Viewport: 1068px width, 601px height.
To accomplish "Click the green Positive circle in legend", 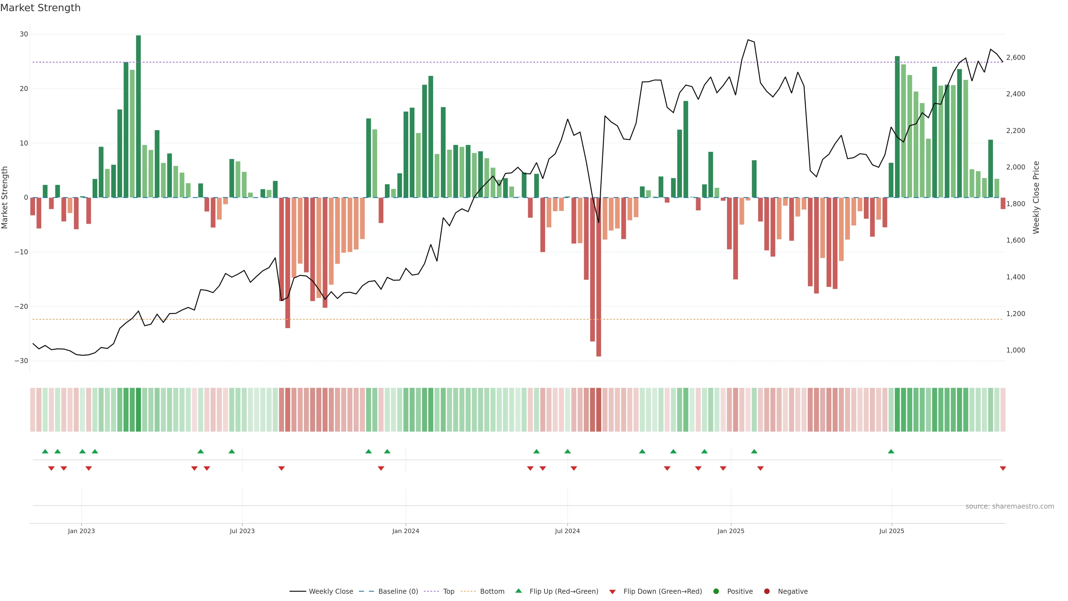I will [716, 592].
